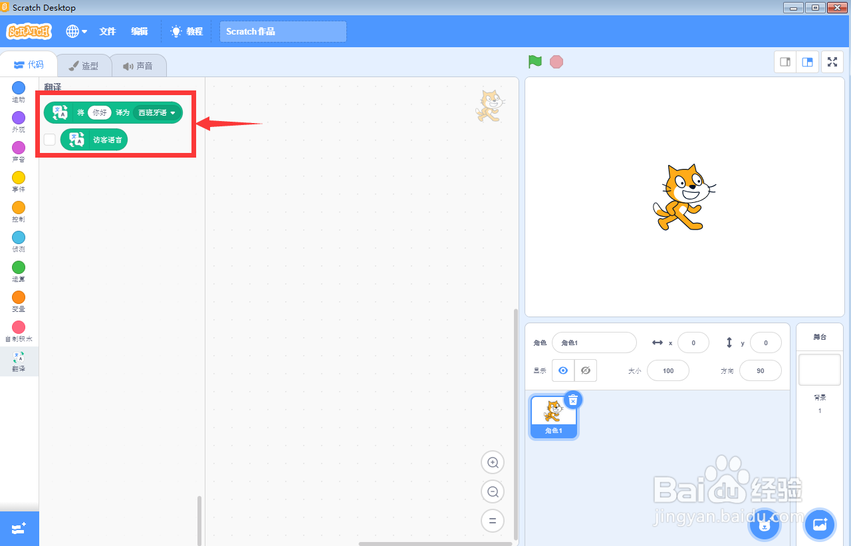Select the 事件 block category
Screen dimensions: 851x546
[19, 182]
